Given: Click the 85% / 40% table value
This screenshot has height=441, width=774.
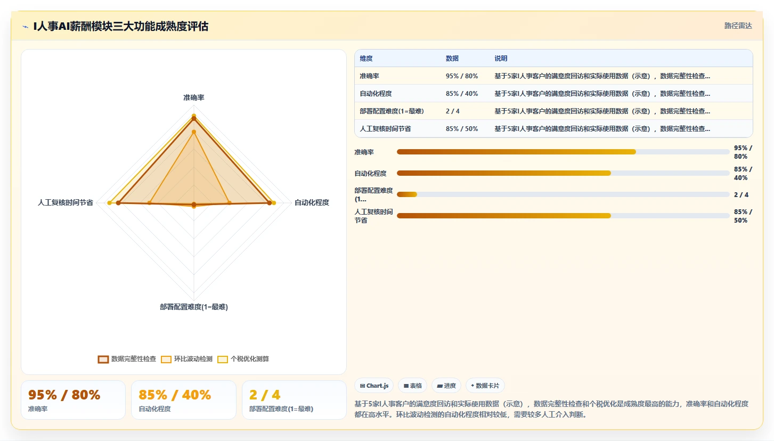Looking at the screenshot, I should tap(462, 94).
